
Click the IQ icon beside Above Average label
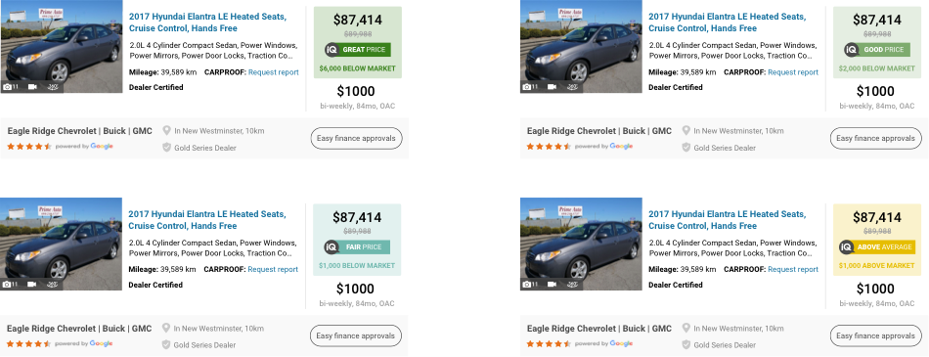pyautogui.click(x=846, y=247)
